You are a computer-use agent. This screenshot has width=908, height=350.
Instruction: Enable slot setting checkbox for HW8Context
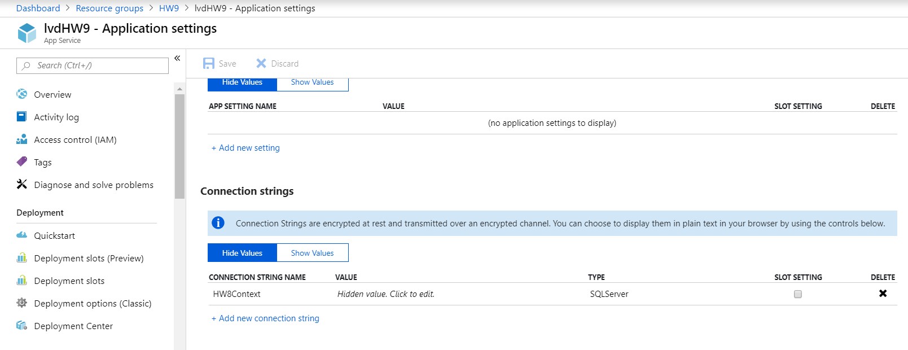797,294
